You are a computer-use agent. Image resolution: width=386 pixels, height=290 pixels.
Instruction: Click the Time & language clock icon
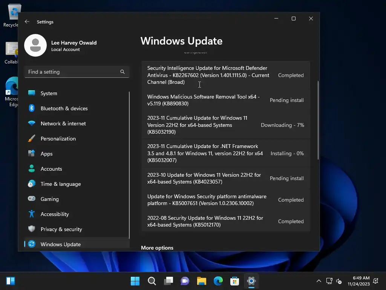click(32, 184)
